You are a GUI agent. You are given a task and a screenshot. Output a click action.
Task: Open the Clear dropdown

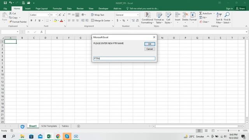tap(204, 22)
